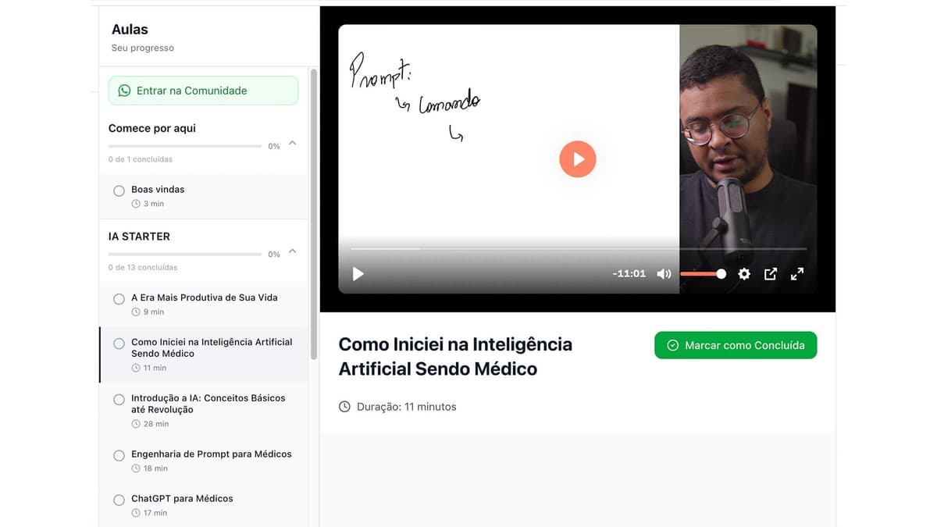Select the Engenharia de Prompt para Médicos lesson
This screenshot has height=527, width=937.
(x=211, y=454)
